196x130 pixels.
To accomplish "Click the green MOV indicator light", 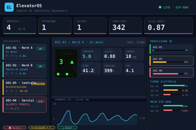I will tap(67, 74).
